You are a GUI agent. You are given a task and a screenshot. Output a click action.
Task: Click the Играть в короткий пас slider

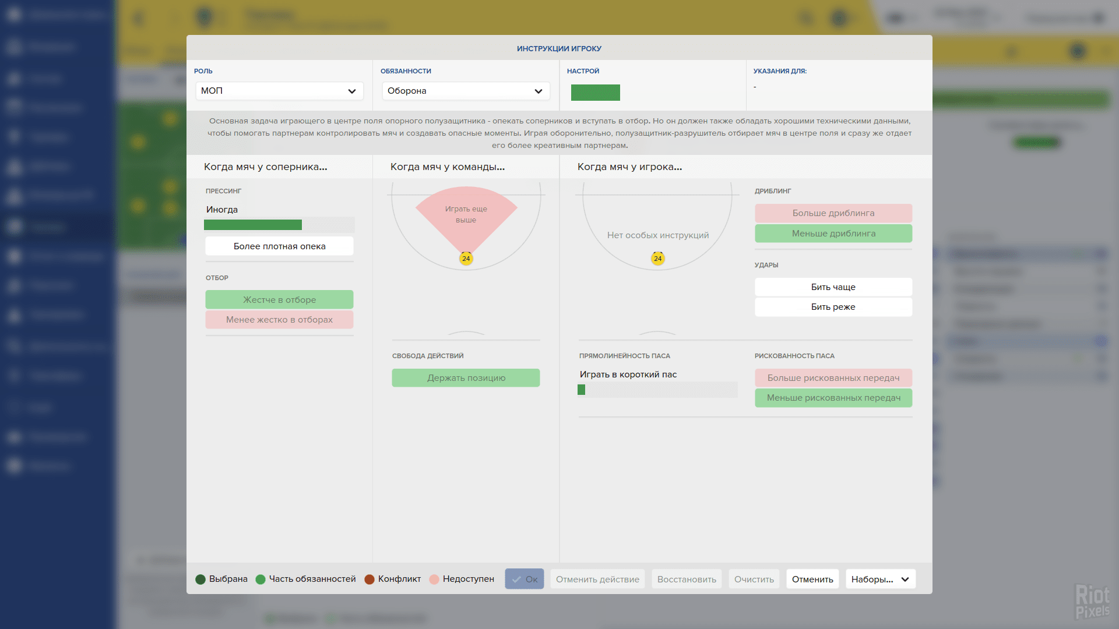point(657,390)
